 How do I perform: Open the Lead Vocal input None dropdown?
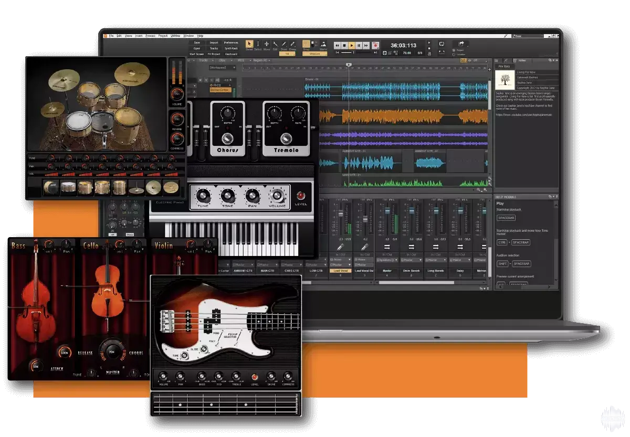(x=341, y=260)
